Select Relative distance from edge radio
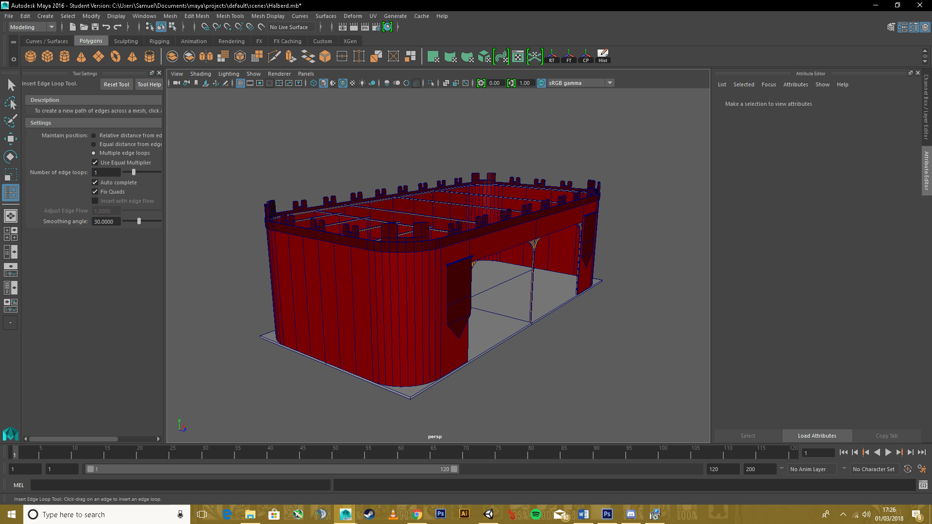 pyautogui.click(x=94, y=136)
